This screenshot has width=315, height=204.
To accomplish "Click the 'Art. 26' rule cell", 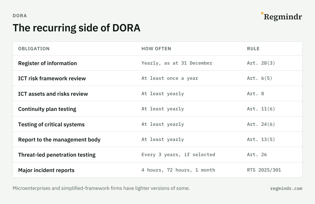I will pos(257,155).
